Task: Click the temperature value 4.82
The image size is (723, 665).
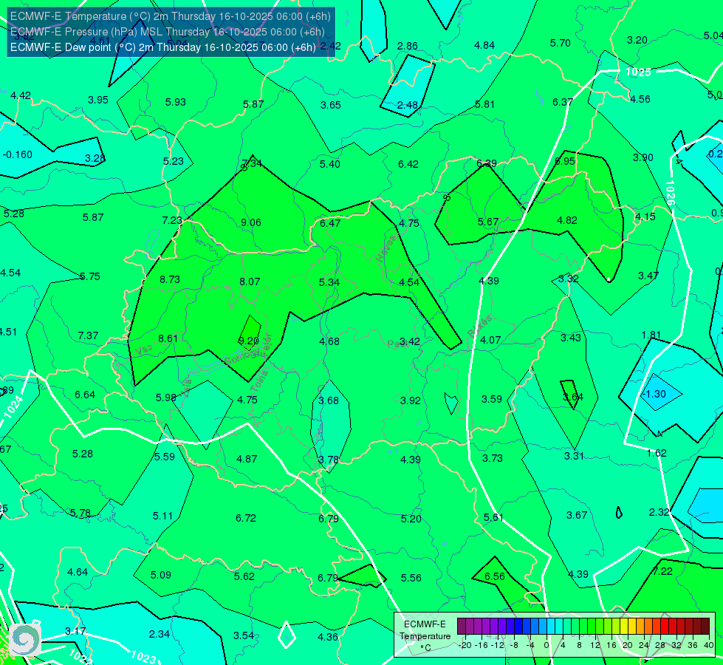Action: 566,221
